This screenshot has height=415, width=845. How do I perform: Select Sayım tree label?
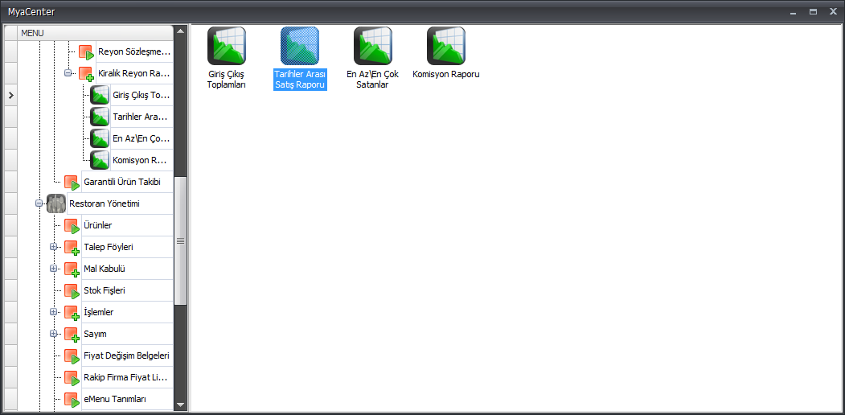pyautogui.click(x=96, y=334)
